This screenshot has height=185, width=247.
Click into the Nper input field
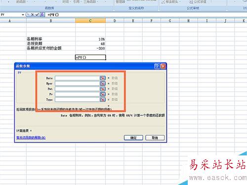[78, 83]
